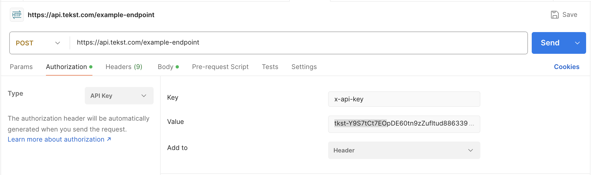Click the Value label
The width and height of the screenshot is (591, 175).
pos(175,122)
